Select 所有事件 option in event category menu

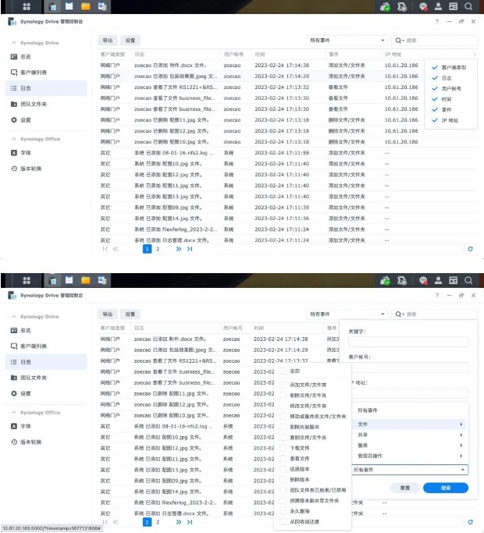[410, 410]
